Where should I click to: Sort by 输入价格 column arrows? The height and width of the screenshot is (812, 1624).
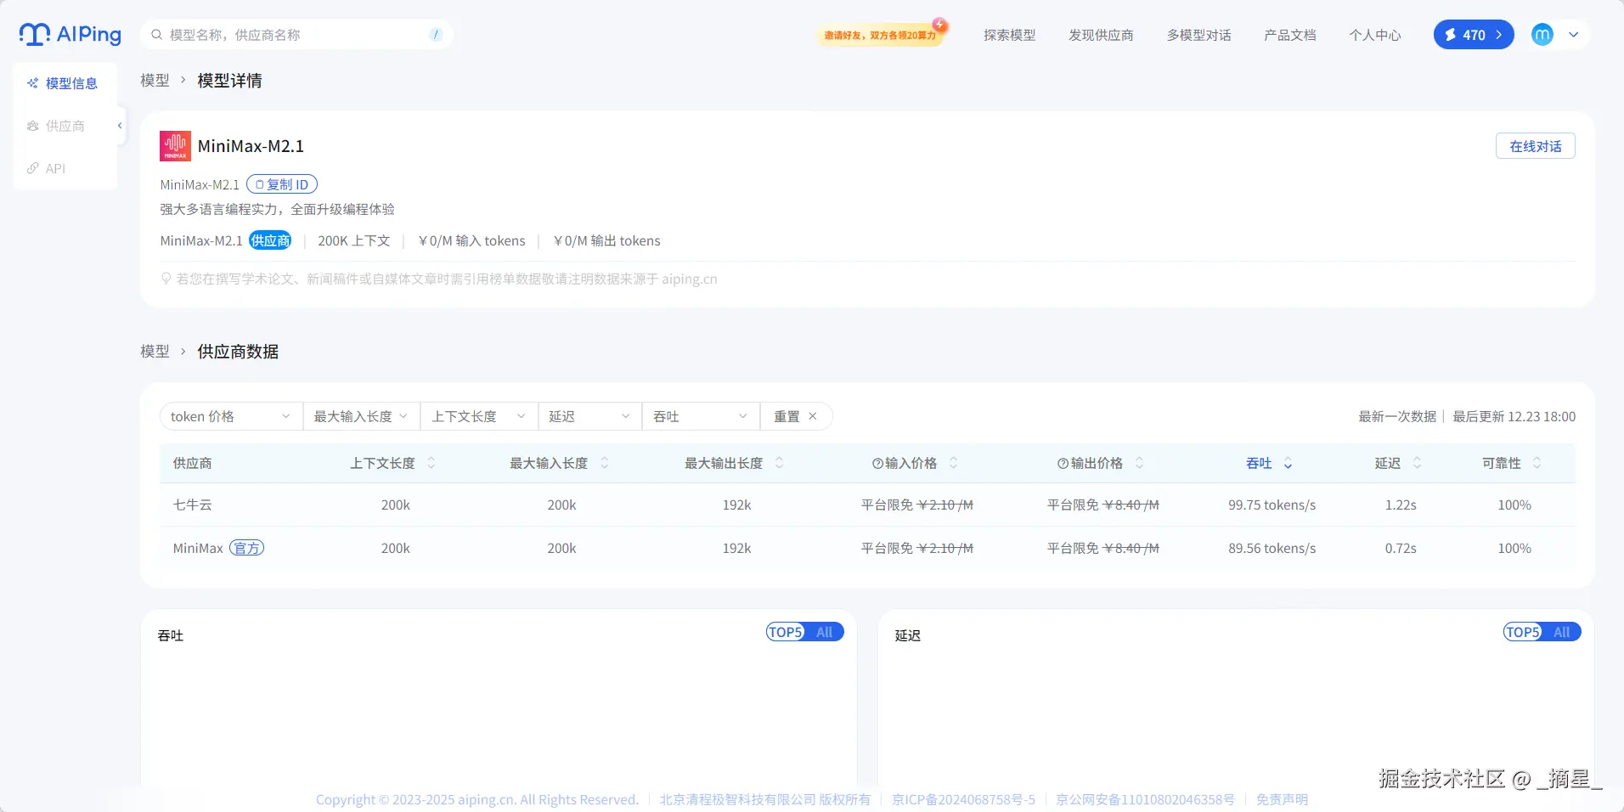954,463
